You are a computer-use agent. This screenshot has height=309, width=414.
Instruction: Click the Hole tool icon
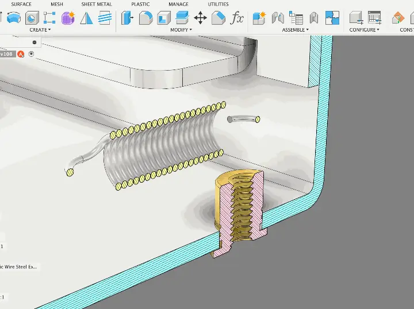(32, 18)
